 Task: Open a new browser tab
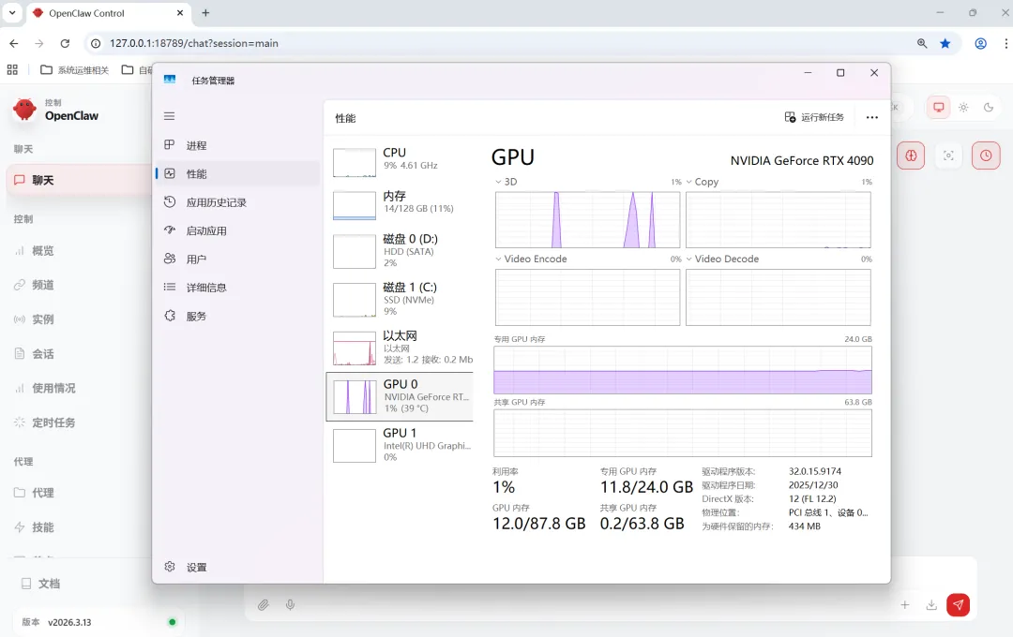click(x=205, y=13)
